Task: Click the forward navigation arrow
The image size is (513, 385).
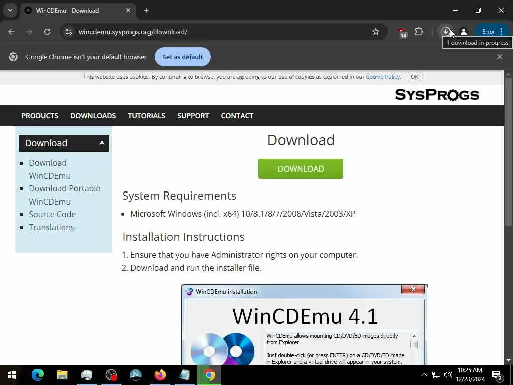Action: coord(29,32)
